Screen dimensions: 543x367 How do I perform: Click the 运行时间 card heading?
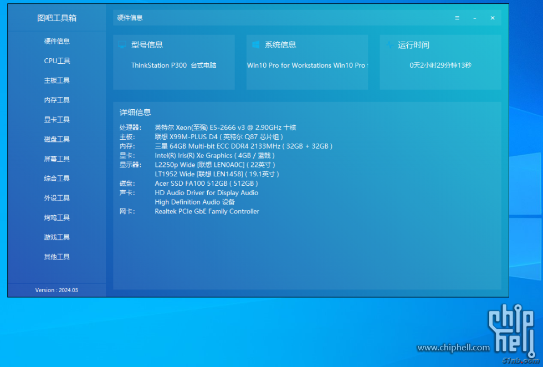(413, 45)
